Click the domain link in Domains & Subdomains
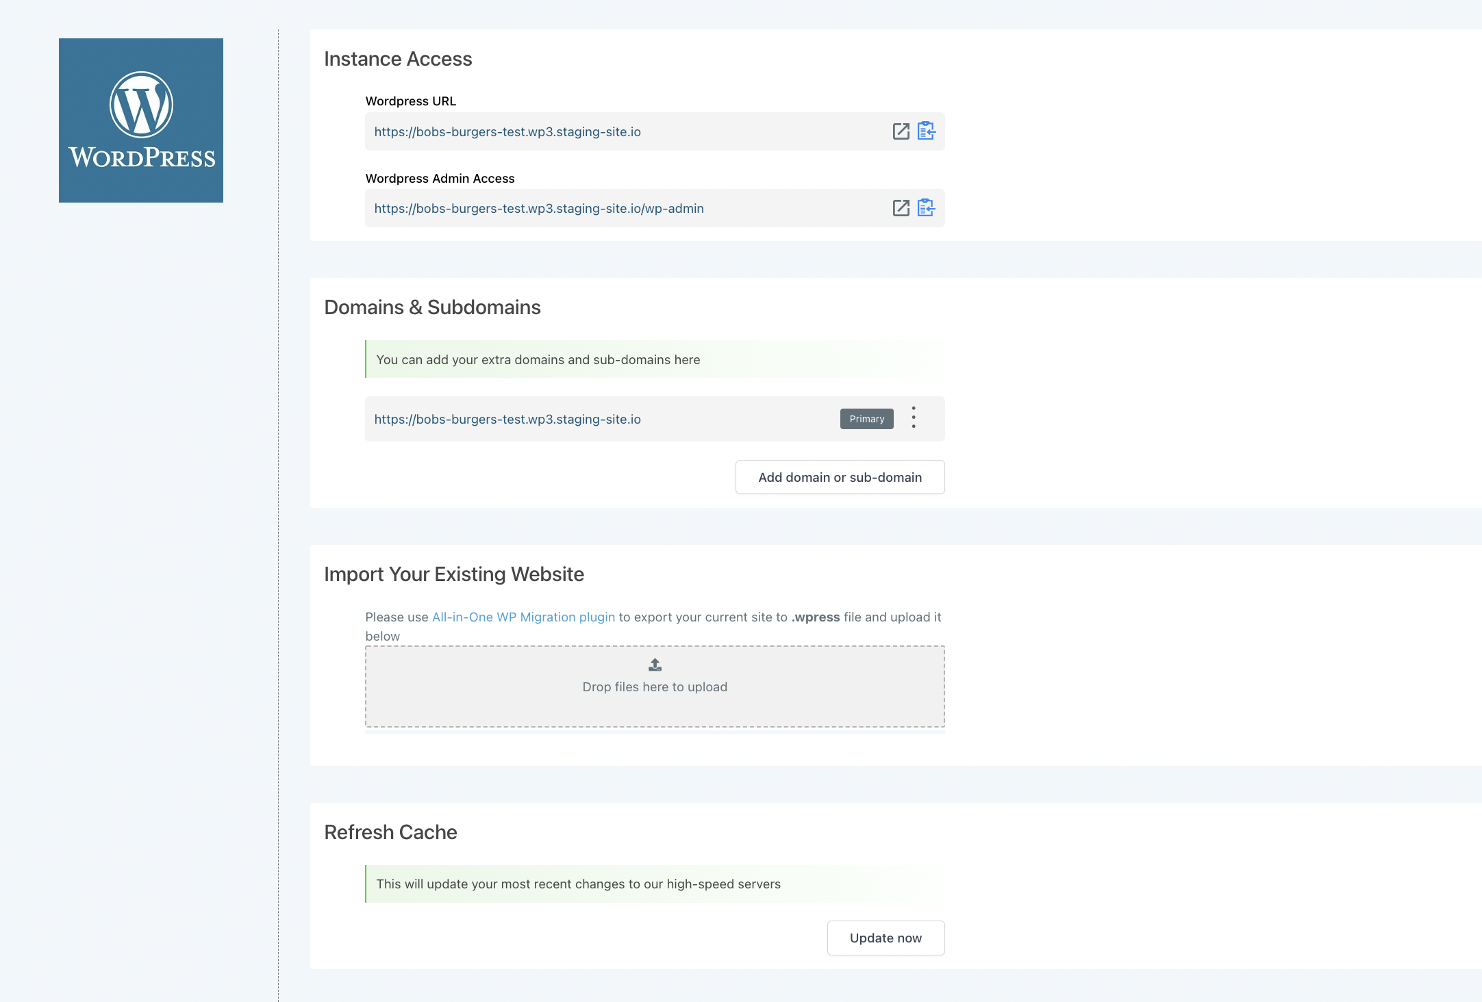The height and width of the screenshot is (1002, 1482). (x=507, y=420)
